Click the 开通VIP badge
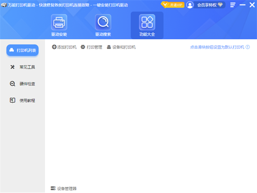The height and width of the screenshot is (193, 257). (172, 5)
